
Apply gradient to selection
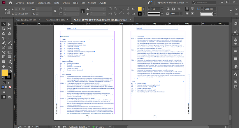[x=6, y=87]
